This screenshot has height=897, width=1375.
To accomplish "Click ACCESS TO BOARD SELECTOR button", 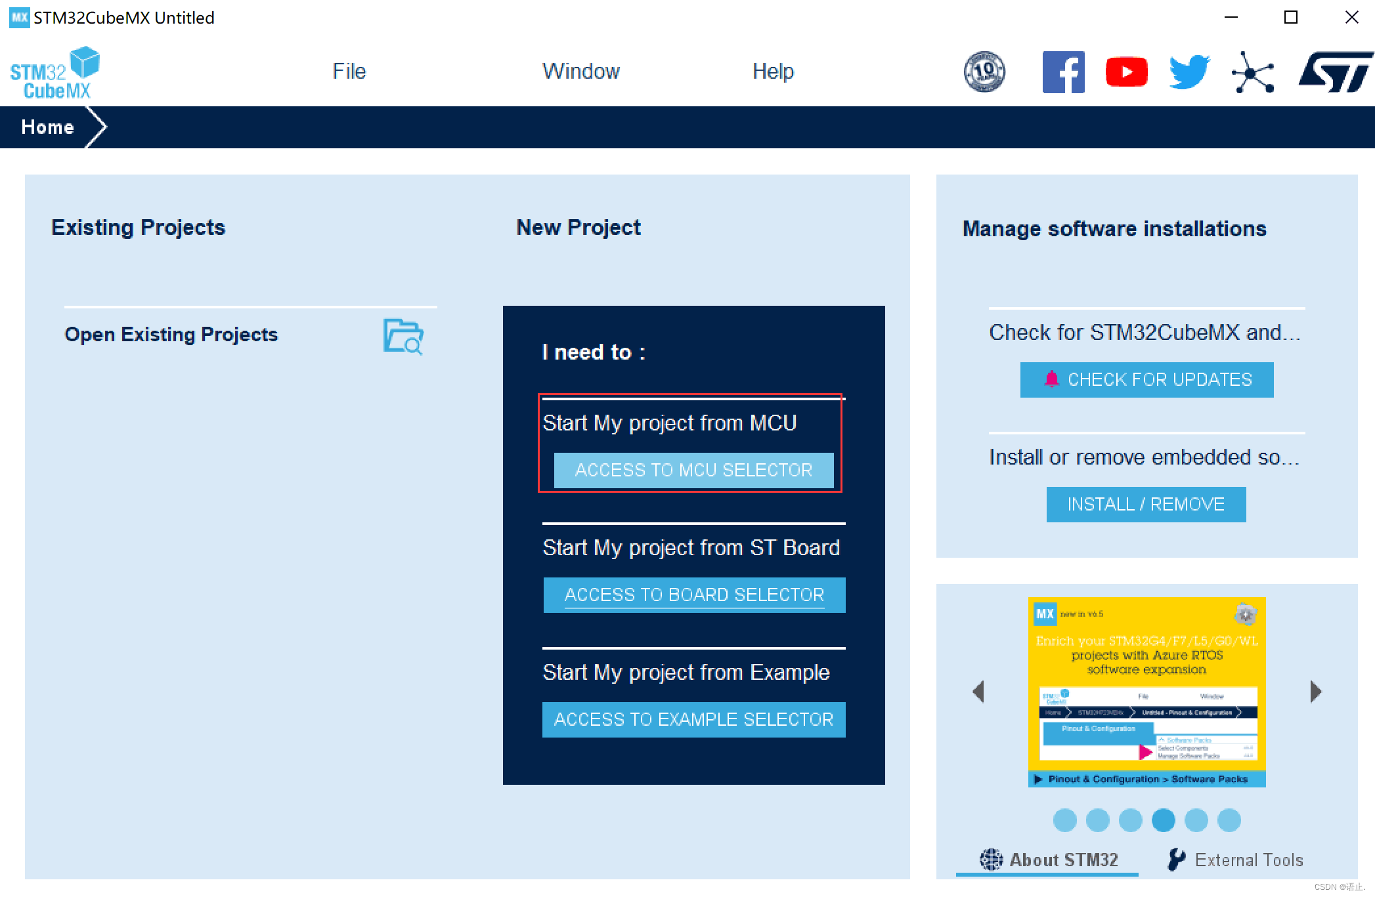I will [x=694, y=595].
